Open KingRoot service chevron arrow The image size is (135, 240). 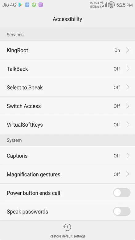(x=128, y=50)
